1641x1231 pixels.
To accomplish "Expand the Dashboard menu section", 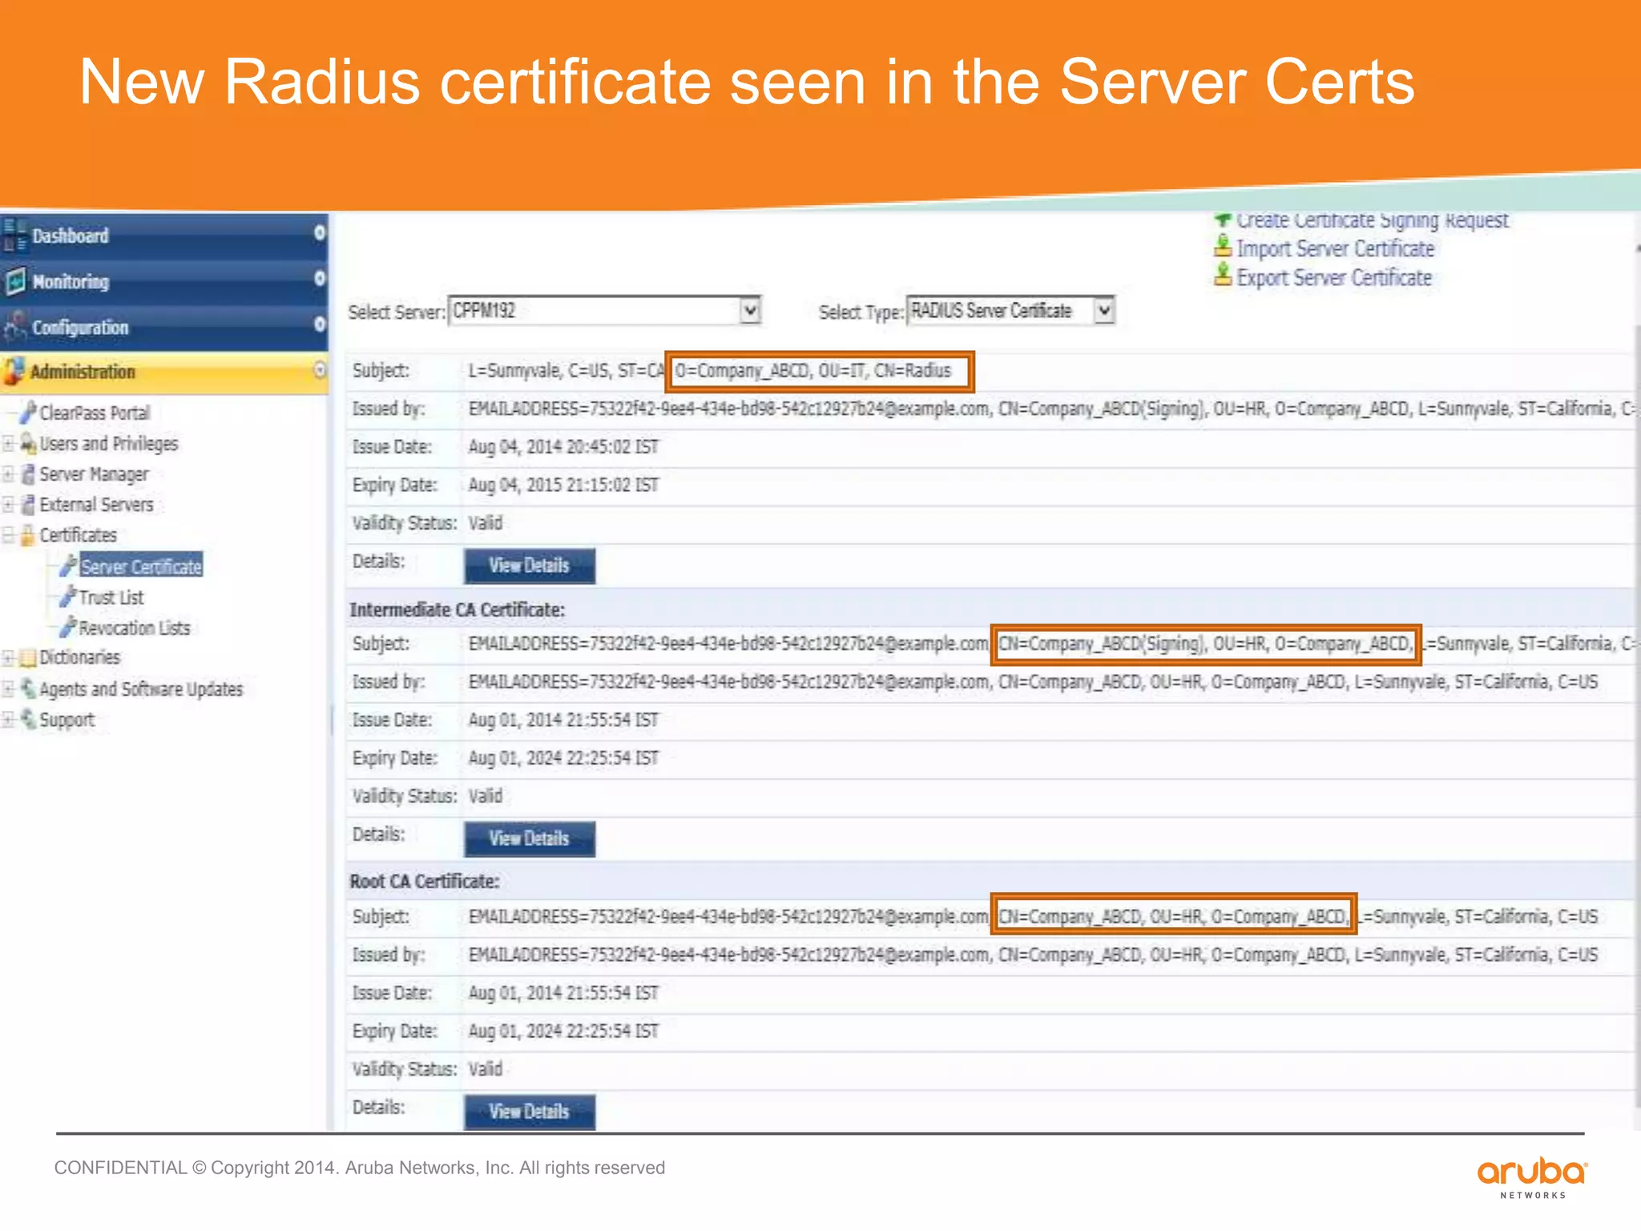I will pos(320,233).
